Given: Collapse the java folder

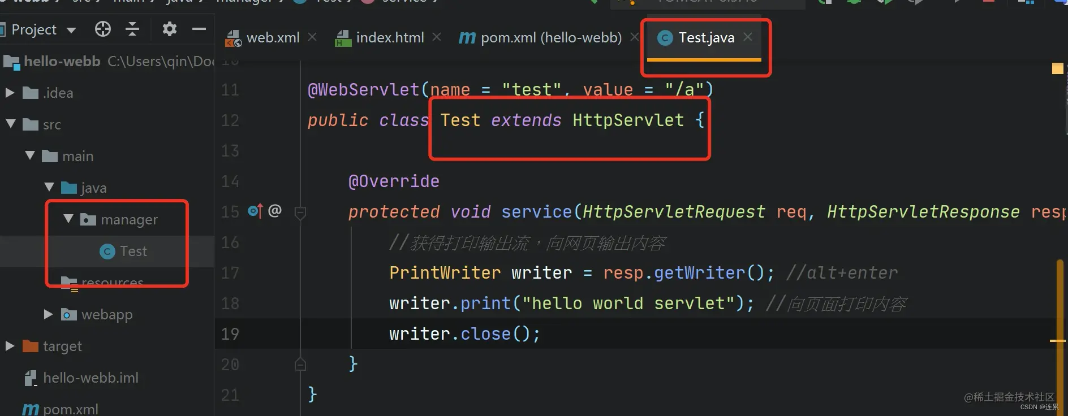Looking at the screenshot, I should 49,187.
